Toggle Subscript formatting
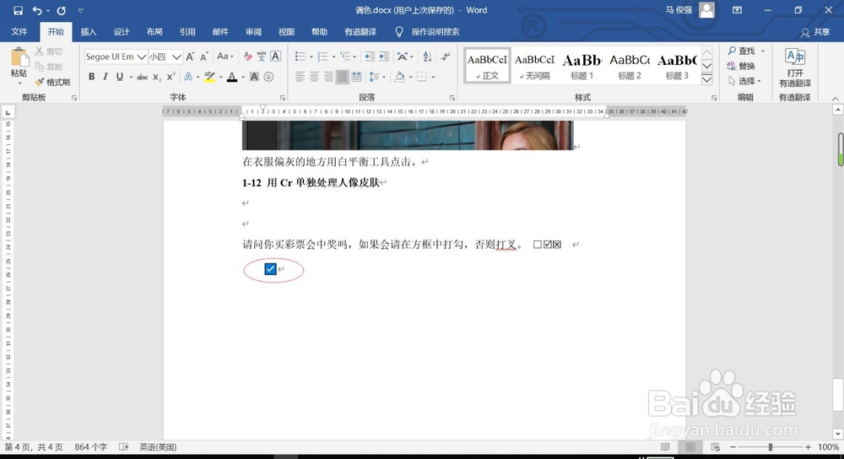The width and height of the screenshot is (844, 459). click(157, 77)
